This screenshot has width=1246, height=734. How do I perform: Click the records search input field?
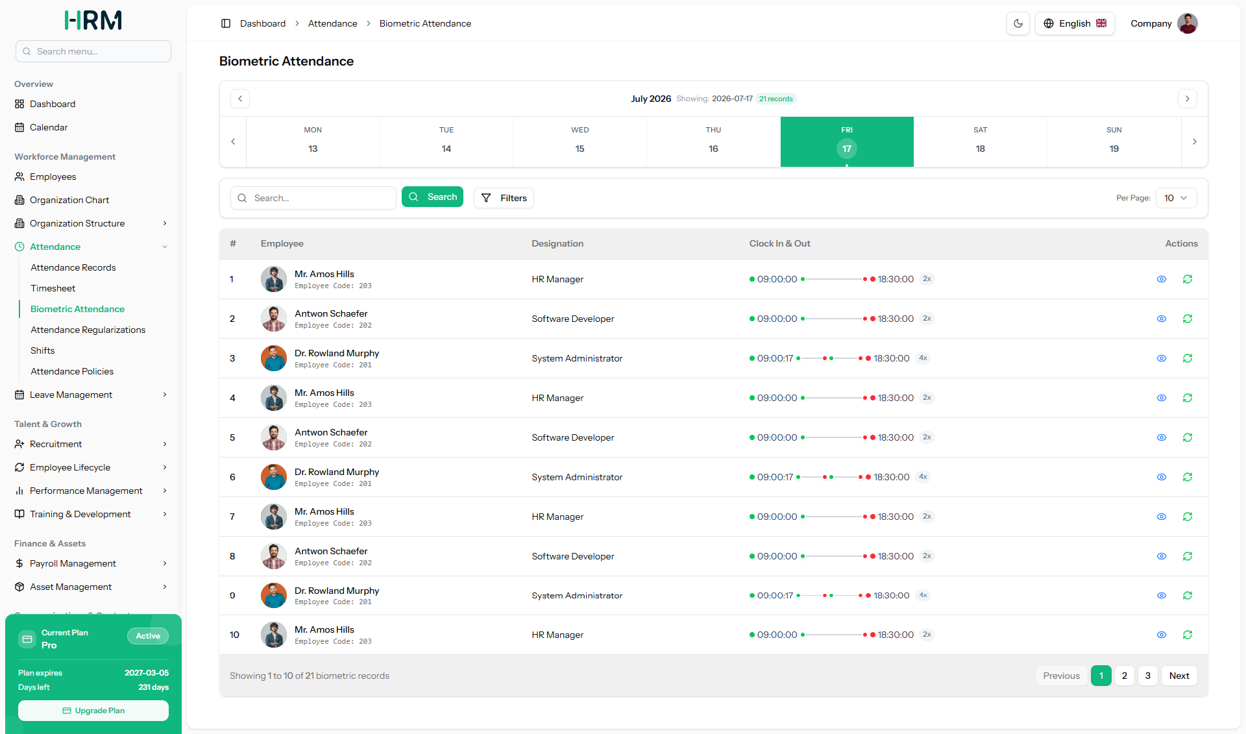(313, 198)
